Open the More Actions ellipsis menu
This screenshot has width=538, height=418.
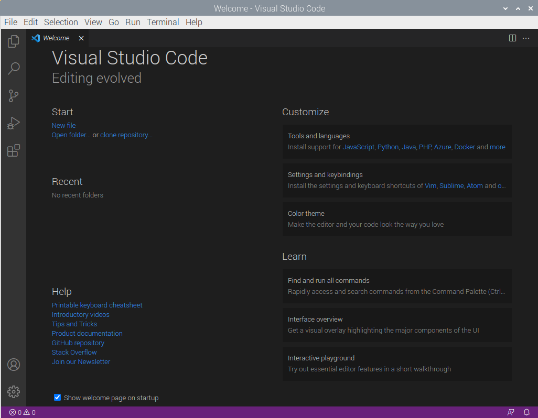(526, 38)
